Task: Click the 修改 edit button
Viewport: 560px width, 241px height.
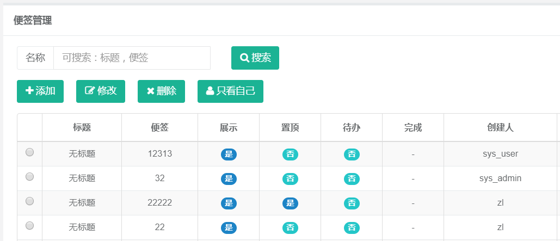Action: (101, 91)
